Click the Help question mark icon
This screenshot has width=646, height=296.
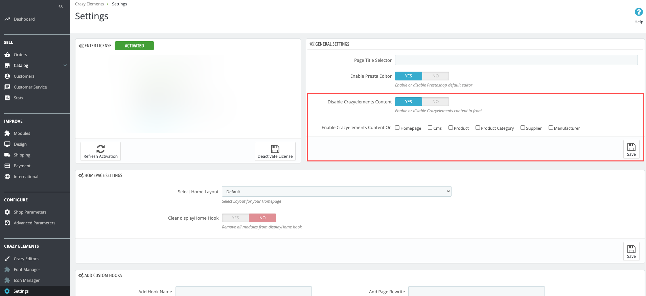pyautogui.click(x=639, y=12)
